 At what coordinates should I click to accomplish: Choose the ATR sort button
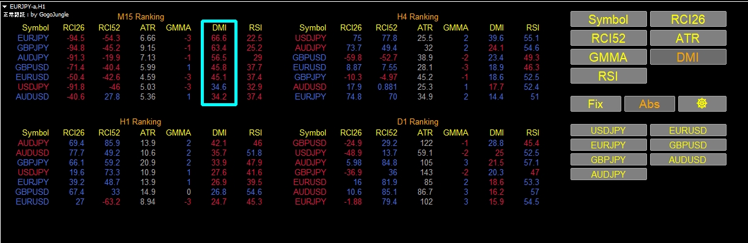(688, 38)
